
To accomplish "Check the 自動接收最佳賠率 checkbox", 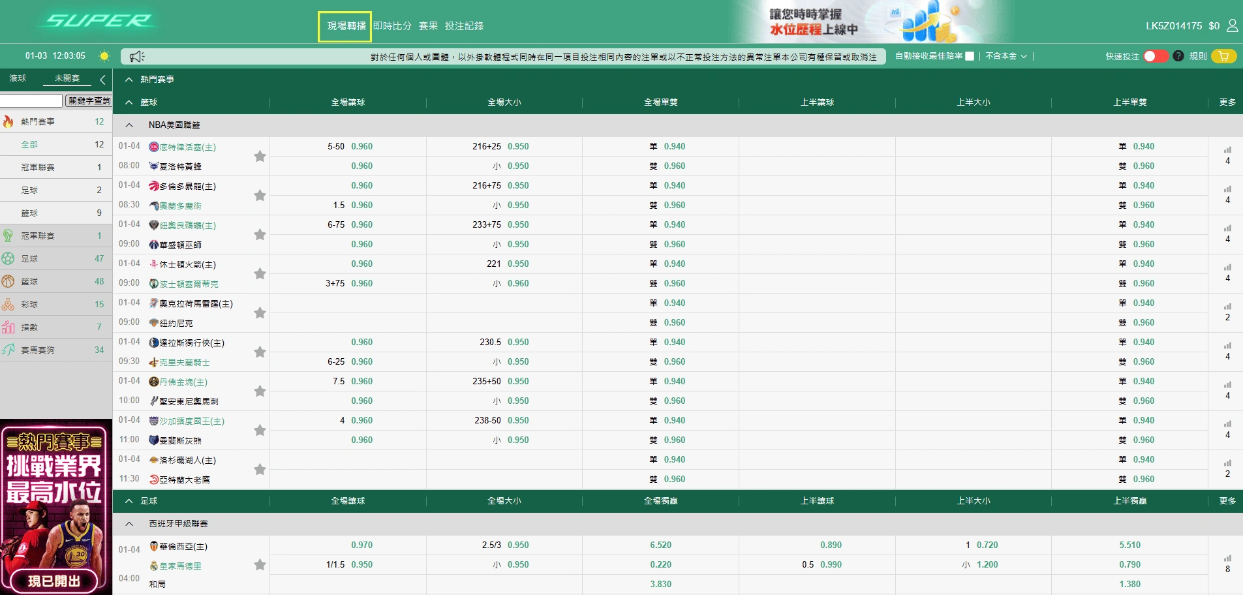I will [x=970, y=56].
